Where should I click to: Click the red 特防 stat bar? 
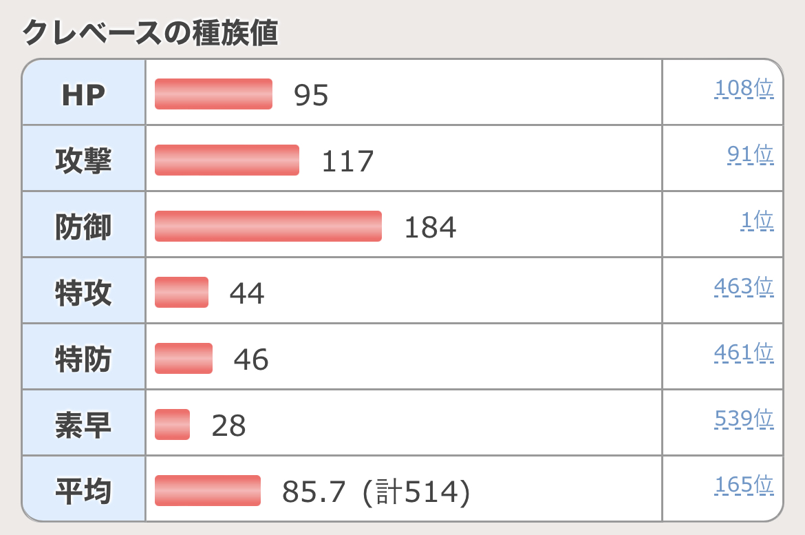point(184,359)
